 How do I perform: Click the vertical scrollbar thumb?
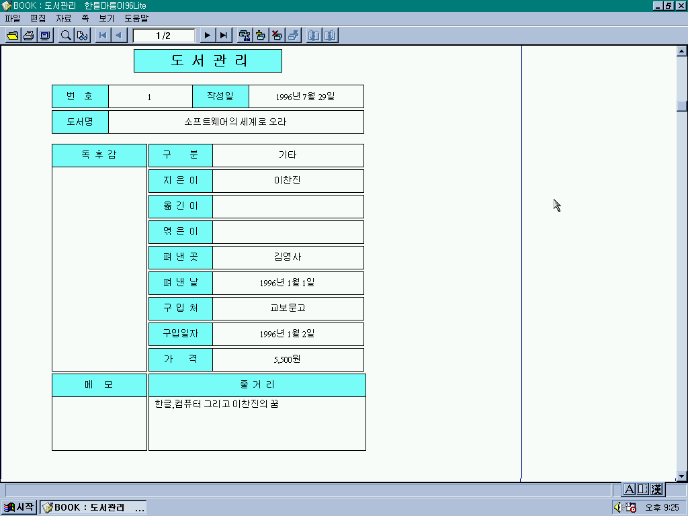[x=681, y=106]
